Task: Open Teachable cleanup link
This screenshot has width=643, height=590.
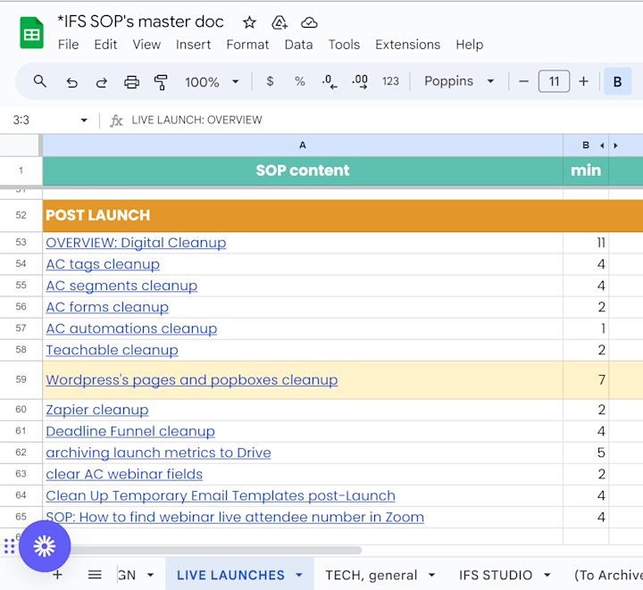Action: pyautogui.click(x=112, y=350)
